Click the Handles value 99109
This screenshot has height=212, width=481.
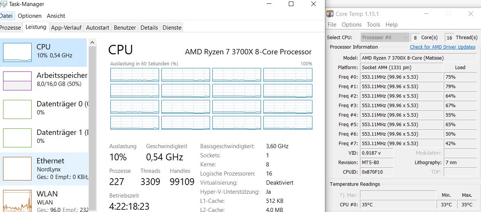[182, 182]
